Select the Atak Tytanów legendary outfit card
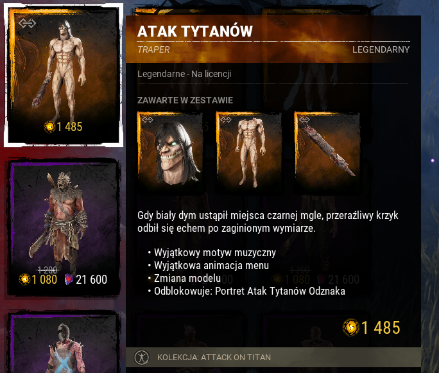This screenshot has height=373, width=439. pyautogui.click(x=64, y=75)
